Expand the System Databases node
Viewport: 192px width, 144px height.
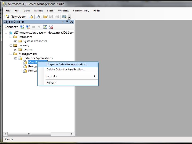click(x=15, y=41)
